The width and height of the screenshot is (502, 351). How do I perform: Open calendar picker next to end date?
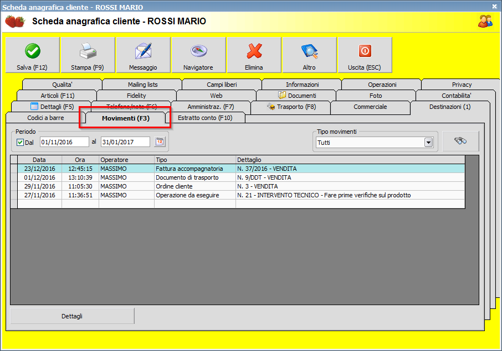click(x=160, y=142)
